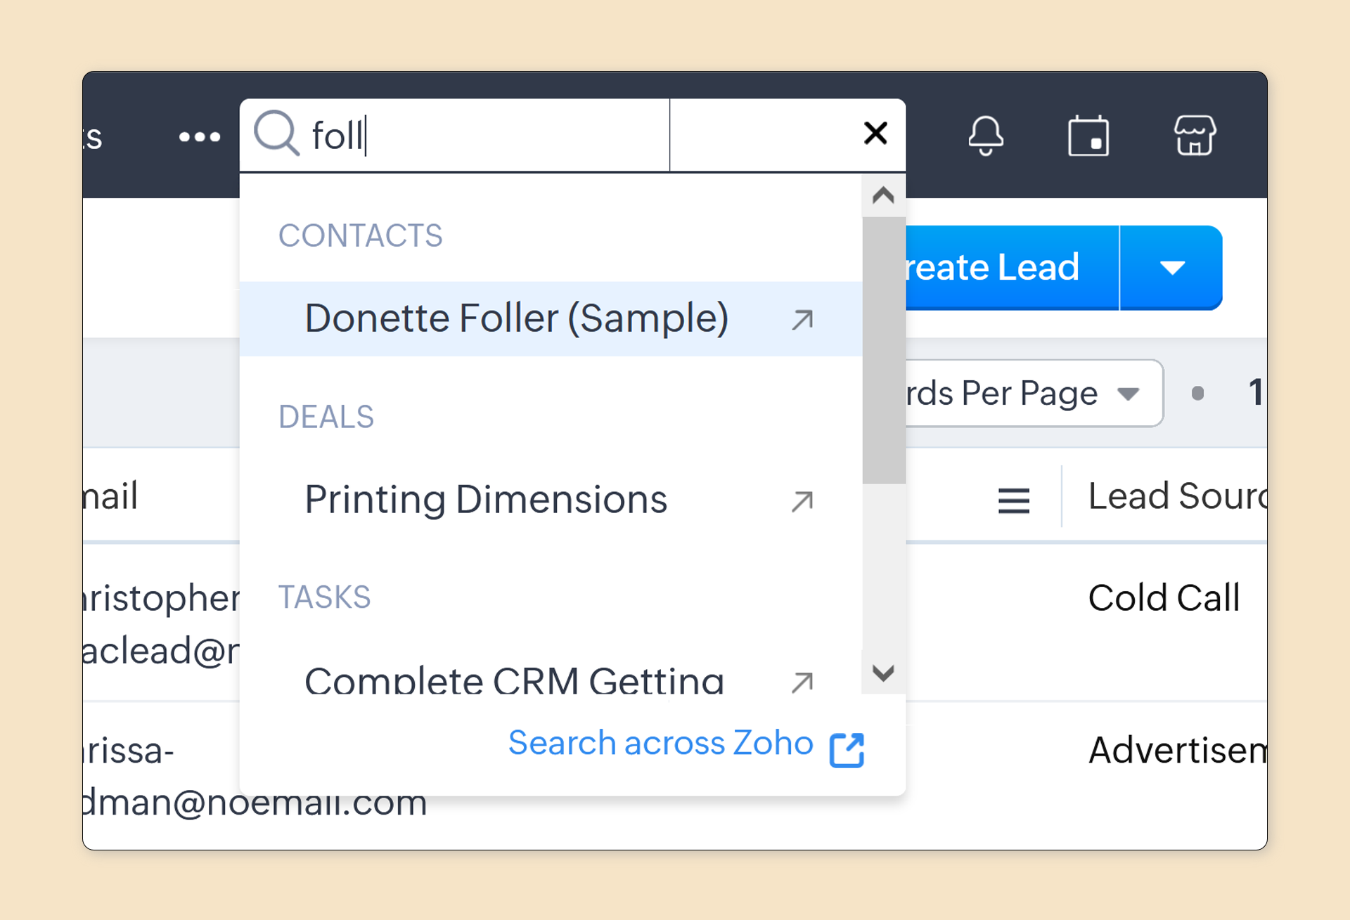Open Donette Foller in new tab arrow
The image size is (1350, 920).
(x=802, y=320)
